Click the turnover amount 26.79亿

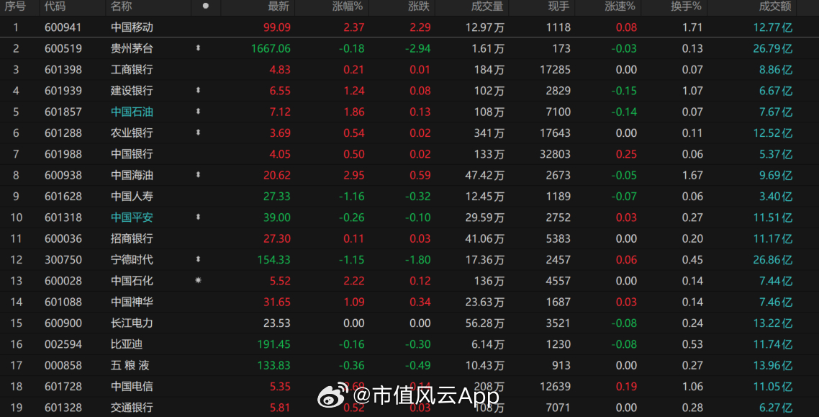point(772,48)
